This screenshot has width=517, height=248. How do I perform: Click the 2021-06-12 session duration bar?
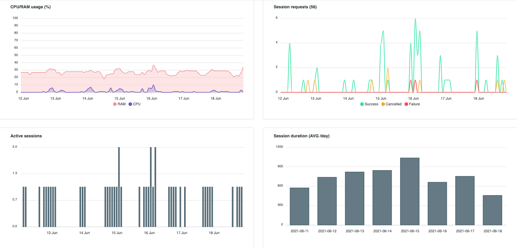click(327, 201)
